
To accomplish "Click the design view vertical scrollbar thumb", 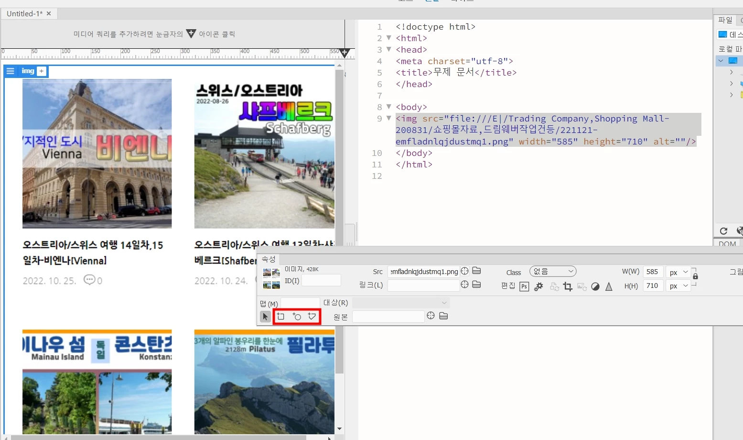I will click(339, 222).
